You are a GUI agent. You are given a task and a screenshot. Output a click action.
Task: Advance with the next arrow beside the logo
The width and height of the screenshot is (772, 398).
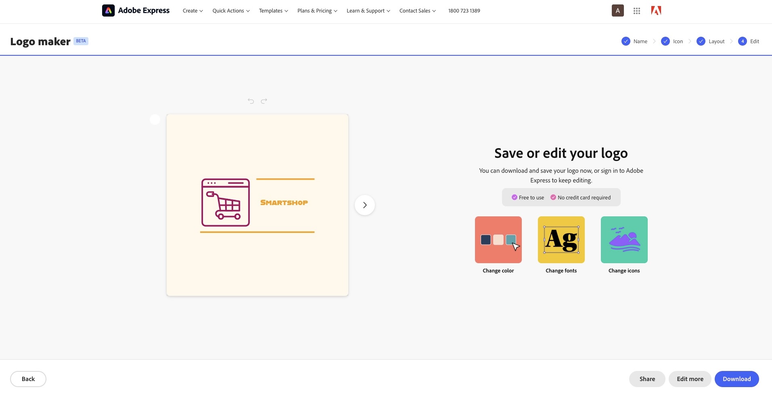tap(364, 205)
